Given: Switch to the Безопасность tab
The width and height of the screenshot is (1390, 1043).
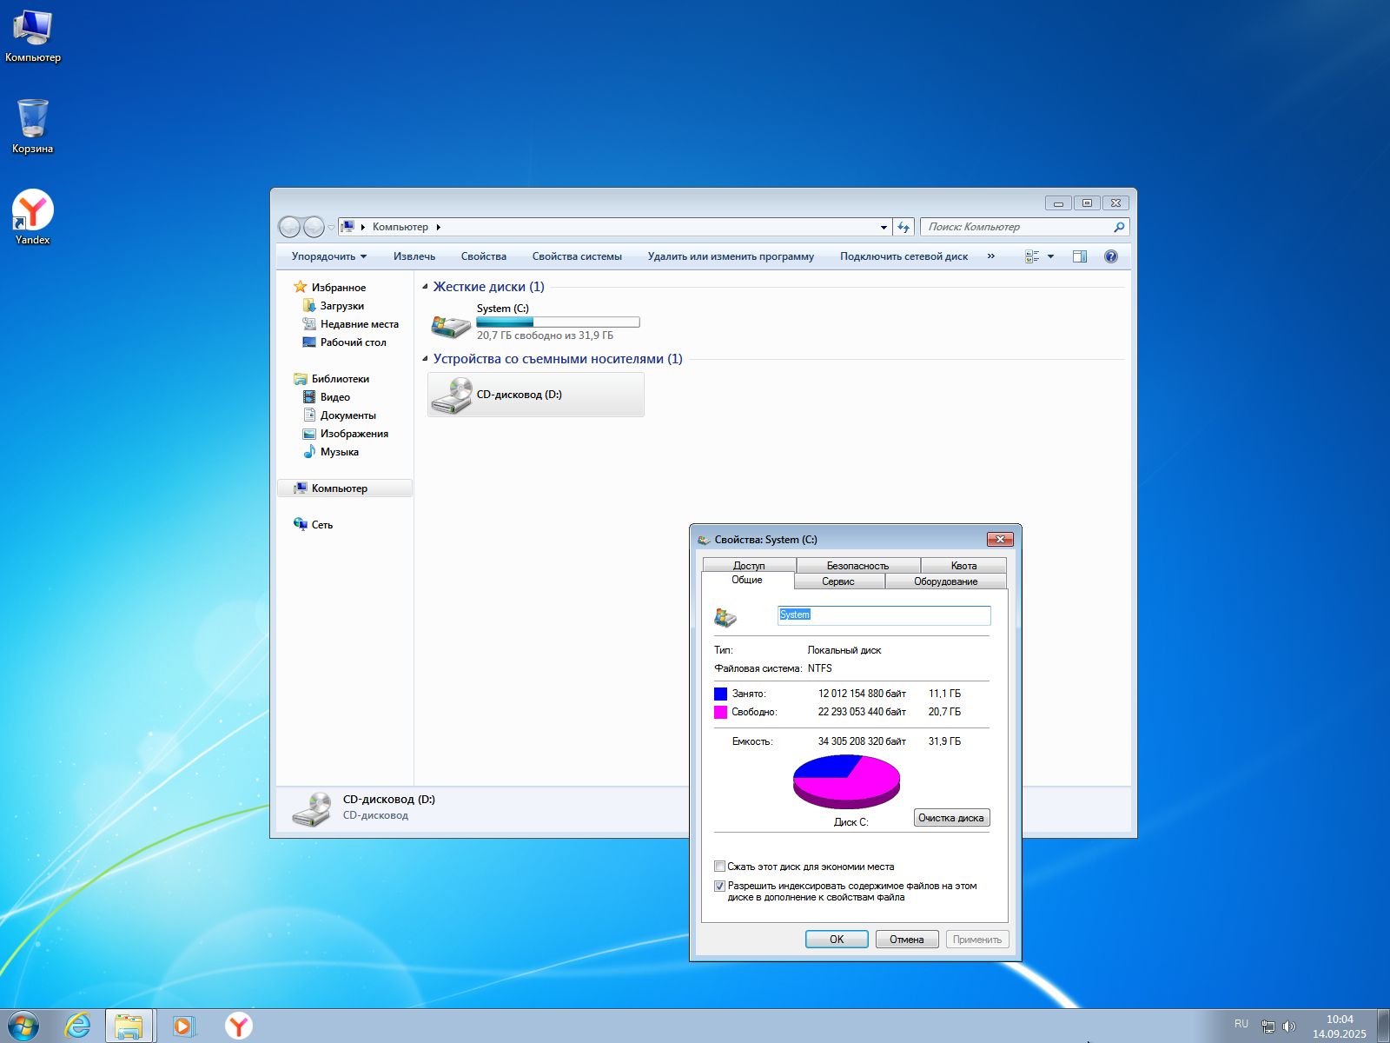Looking at the screenshot, I should pyautogui.click(x=857, y=565).
